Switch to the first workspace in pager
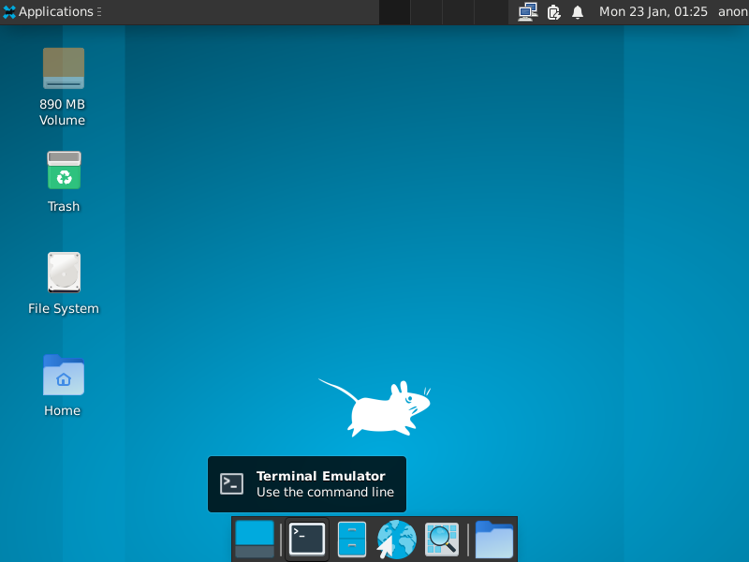Viewport: 749px width, 562px height. point(394,12)
